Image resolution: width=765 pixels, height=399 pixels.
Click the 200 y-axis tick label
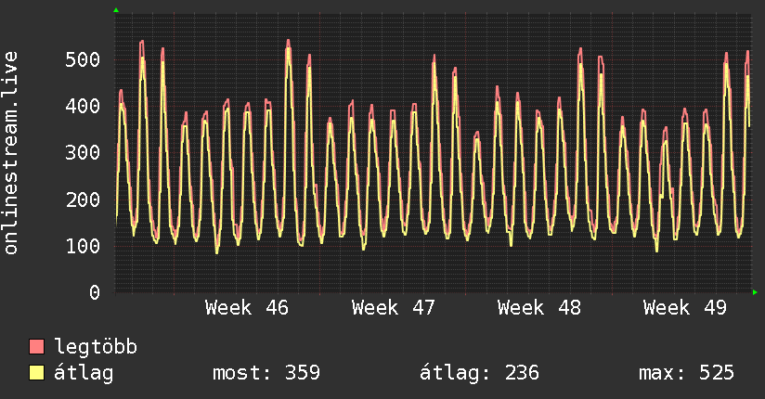pos(83,199)
